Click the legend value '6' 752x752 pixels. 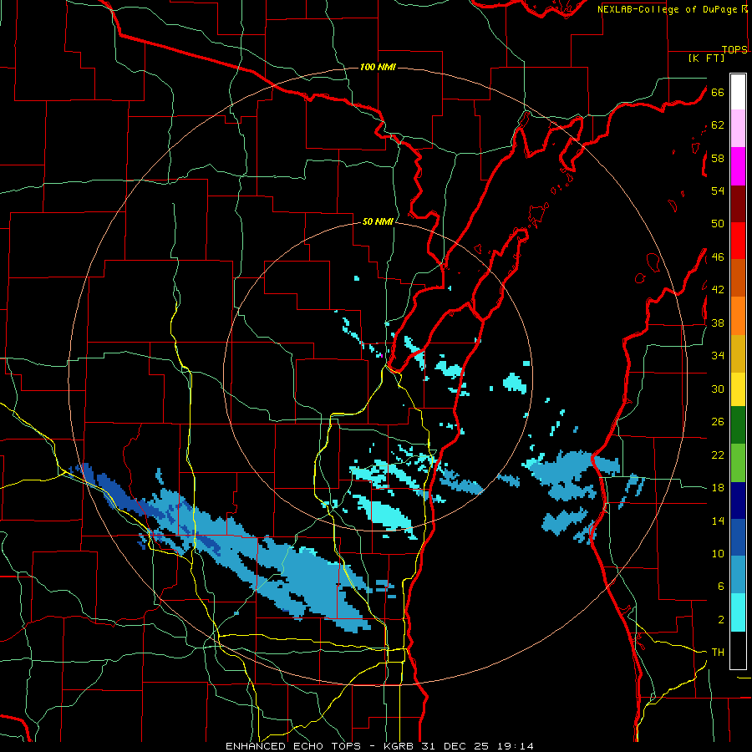[x=720, y=587]
